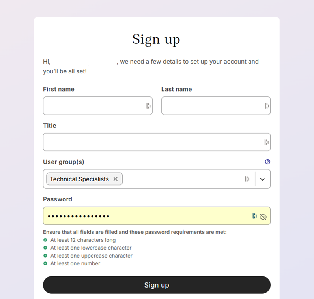The width and height of the screenshot is (314, 299).
Task: Click the green check beside "At least one number"
Action: coord(45,263)
